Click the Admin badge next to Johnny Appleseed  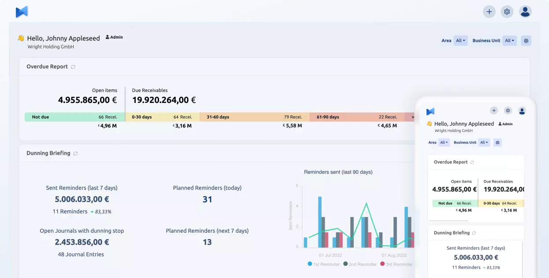114,37
